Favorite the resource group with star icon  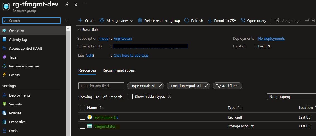(x=76, y=4)
